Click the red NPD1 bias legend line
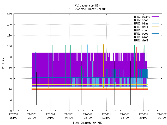167x125 pixels. (x=155, y=37)
